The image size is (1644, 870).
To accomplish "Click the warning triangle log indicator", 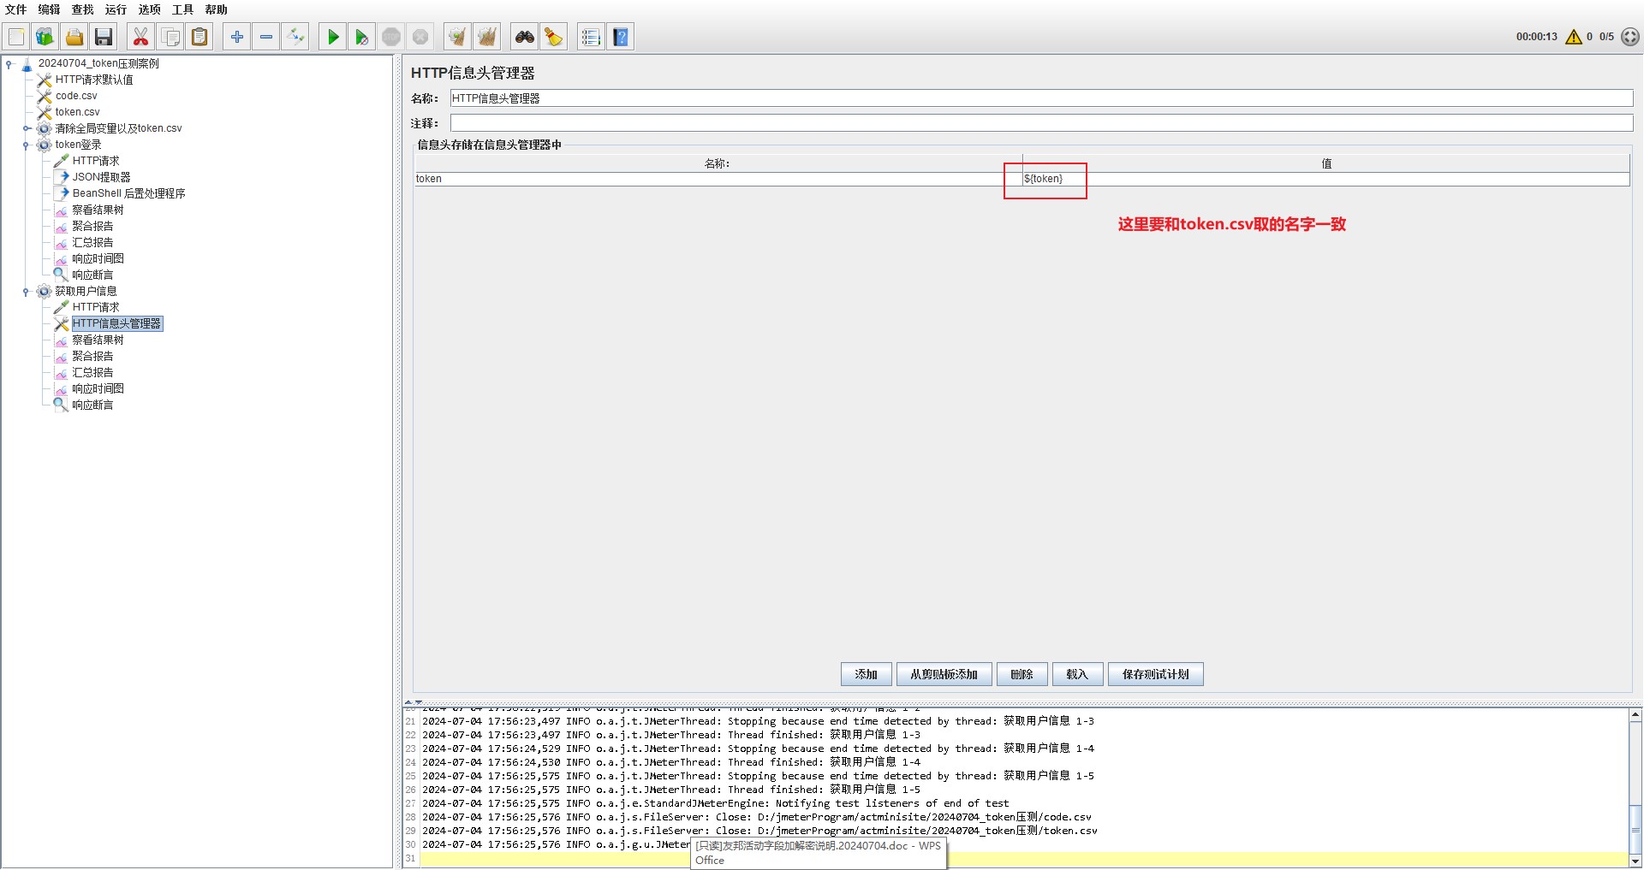I will click(x=1573, y=37).
